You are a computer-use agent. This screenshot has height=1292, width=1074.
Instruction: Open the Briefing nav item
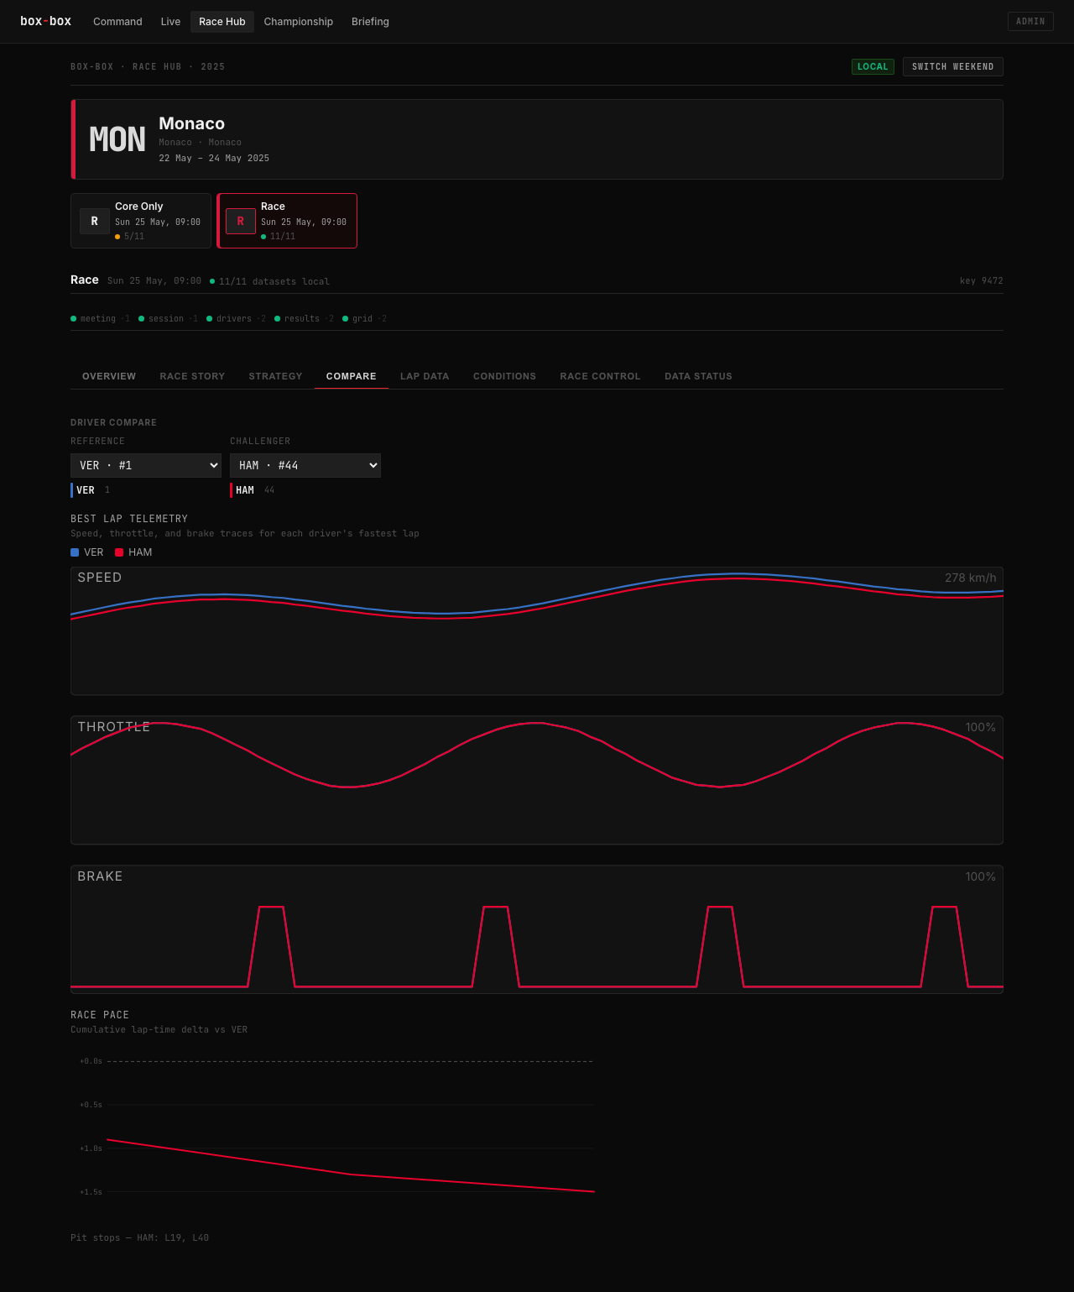pyautogui.click(x=370, y=22)
